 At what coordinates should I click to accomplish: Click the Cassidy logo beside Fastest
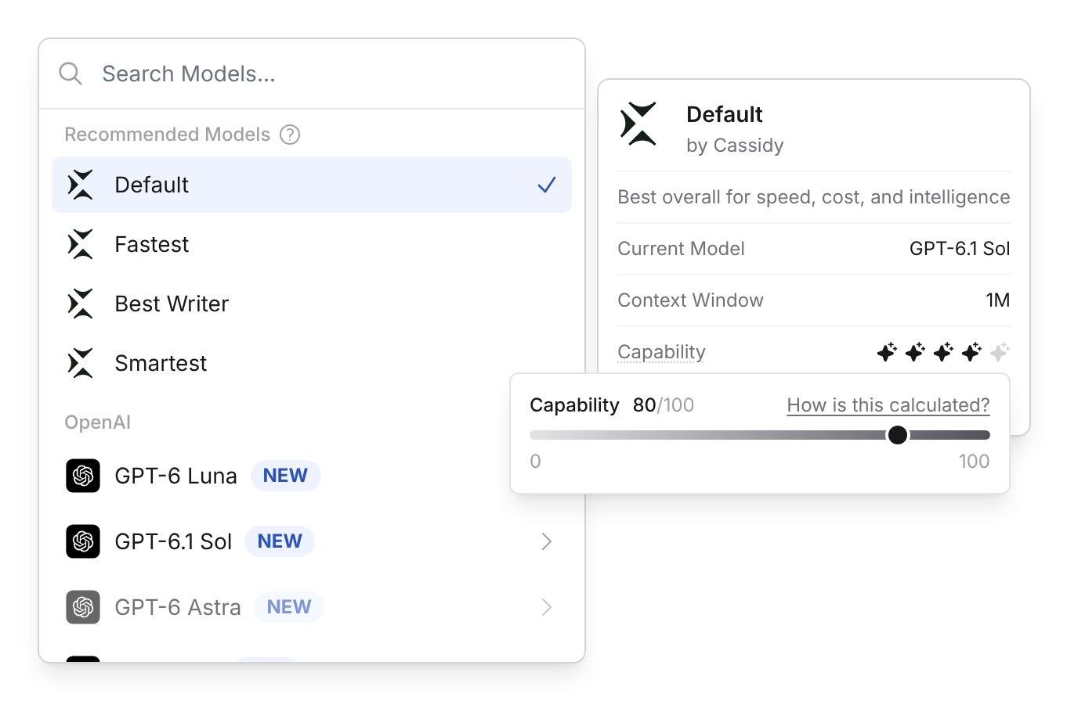[81, 244]
